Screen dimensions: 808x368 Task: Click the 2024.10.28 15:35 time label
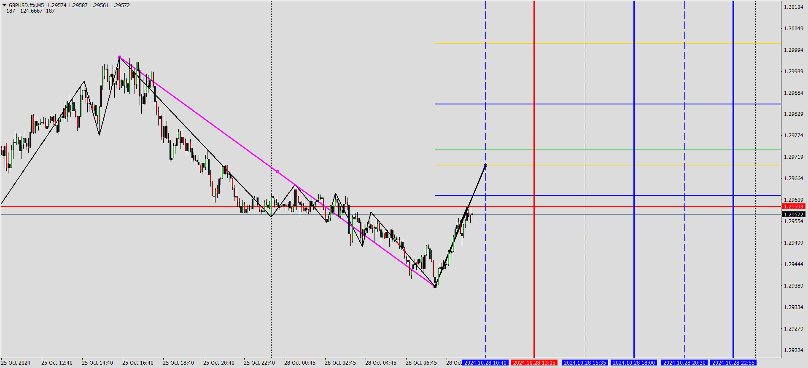(585, 363)
